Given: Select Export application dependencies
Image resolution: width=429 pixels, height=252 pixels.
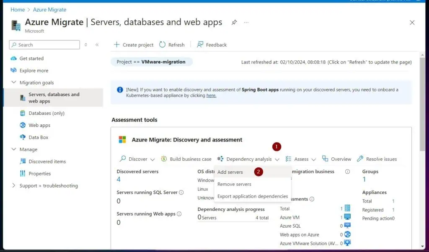Looking at the screenshot, I should [253, 196].
